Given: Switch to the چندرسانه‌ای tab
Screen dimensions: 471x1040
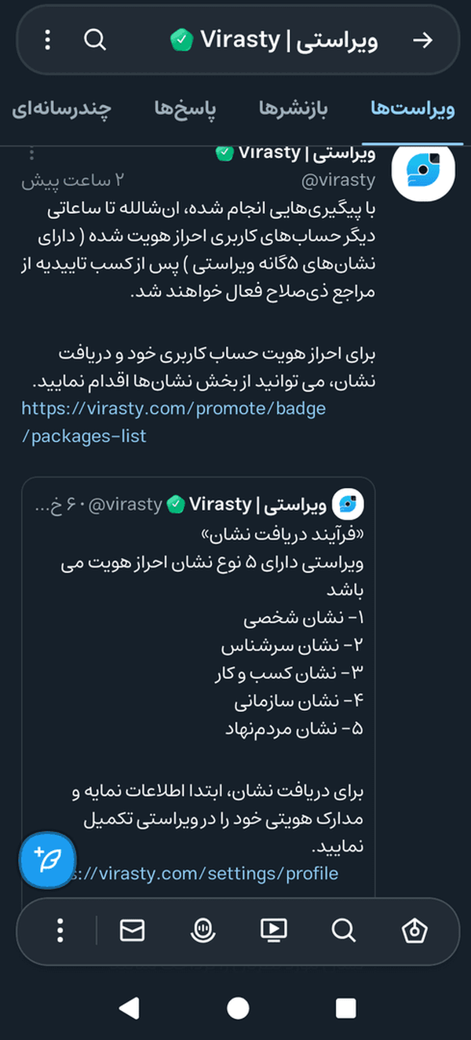Looking at the screenshot, I should coord(61,109).
